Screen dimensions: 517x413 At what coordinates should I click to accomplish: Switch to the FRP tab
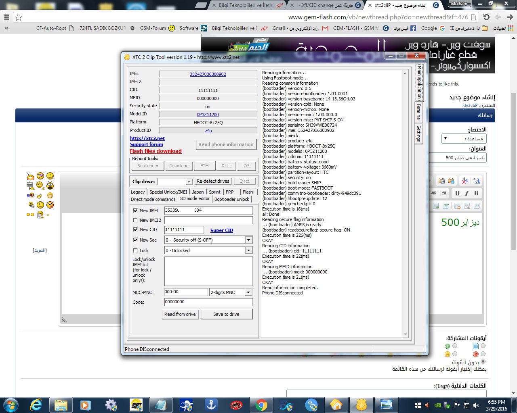(x=230, y=192)
